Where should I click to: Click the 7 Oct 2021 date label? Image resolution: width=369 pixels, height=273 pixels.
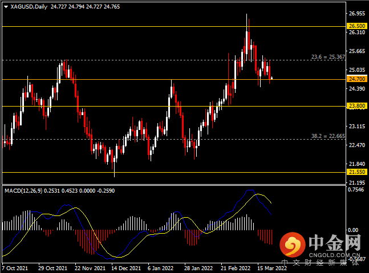(x=15, y=268)
